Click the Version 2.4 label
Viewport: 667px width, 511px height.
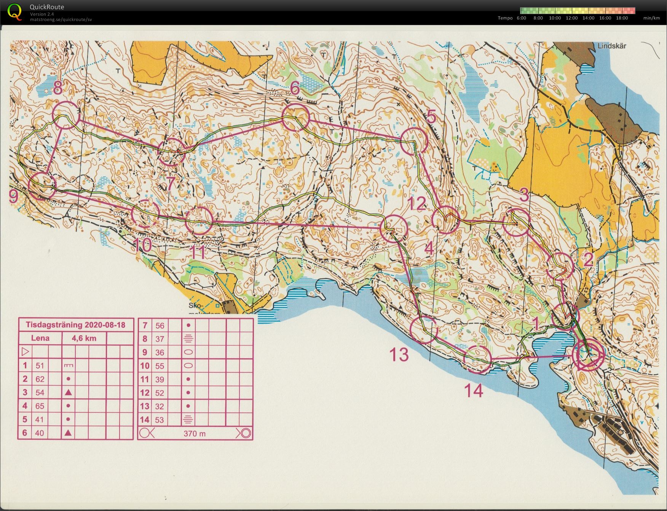(42, 14)
